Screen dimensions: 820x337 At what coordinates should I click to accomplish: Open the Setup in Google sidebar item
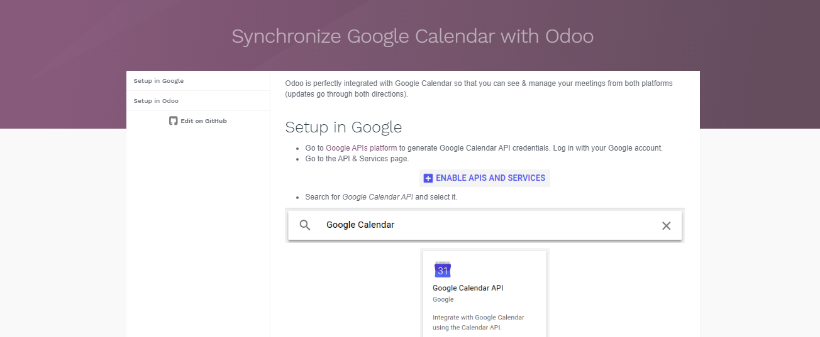[x=198, y=81]
